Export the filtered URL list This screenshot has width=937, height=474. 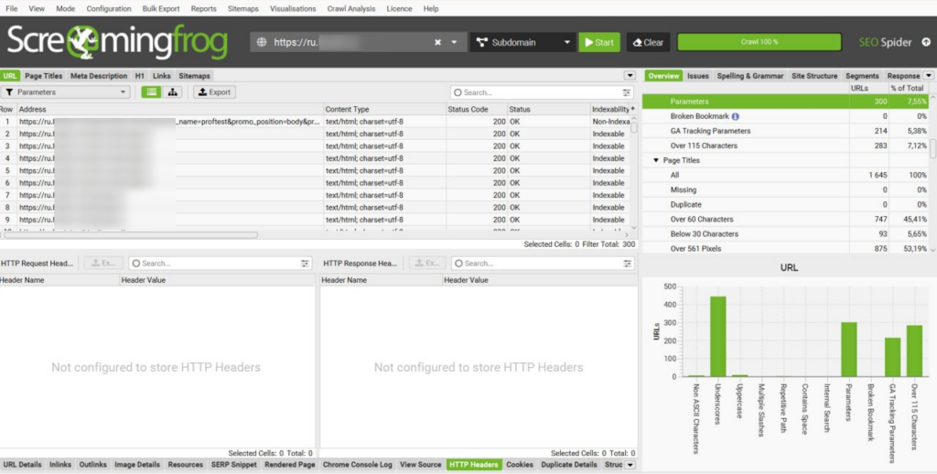[214, 92]
